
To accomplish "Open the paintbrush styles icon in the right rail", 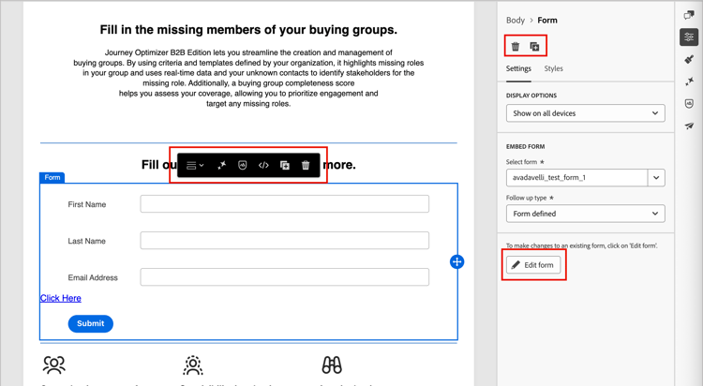I will [x=689, y=59].
